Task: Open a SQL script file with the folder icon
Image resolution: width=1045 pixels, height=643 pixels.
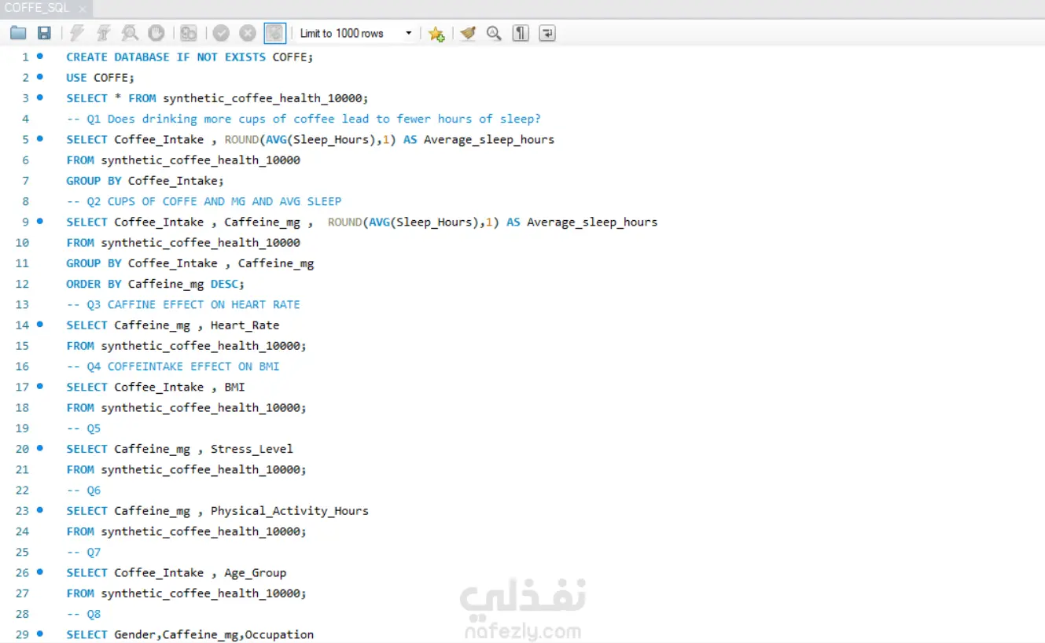Action: pyautogui.click(x=18, y=33)
